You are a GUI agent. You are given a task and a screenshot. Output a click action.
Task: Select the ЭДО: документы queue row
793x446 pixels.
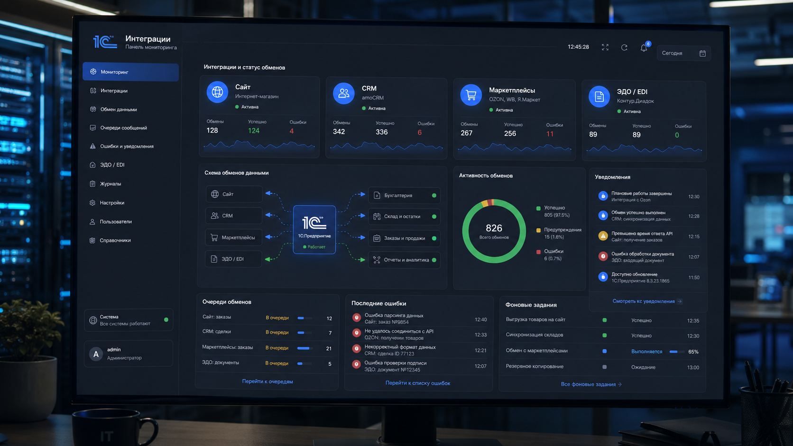tap(267, 363)
